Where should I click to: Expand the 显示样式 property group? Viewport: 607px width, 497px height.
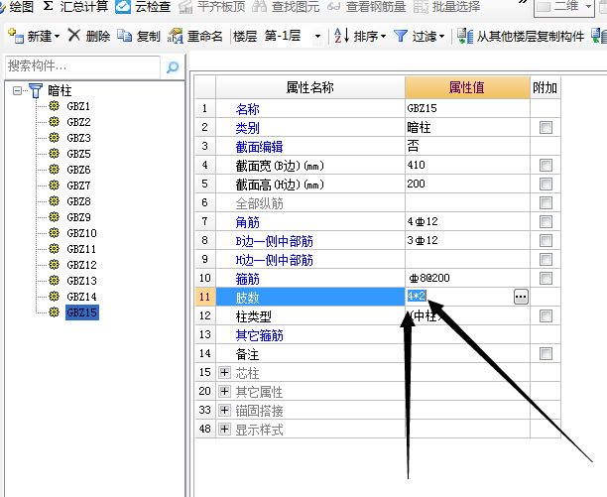tap(224, 429)
